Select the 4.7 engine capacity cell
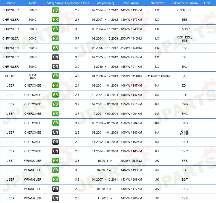This screenshot has height=203, width=216. pyautogui.click(x=77, y=76)
